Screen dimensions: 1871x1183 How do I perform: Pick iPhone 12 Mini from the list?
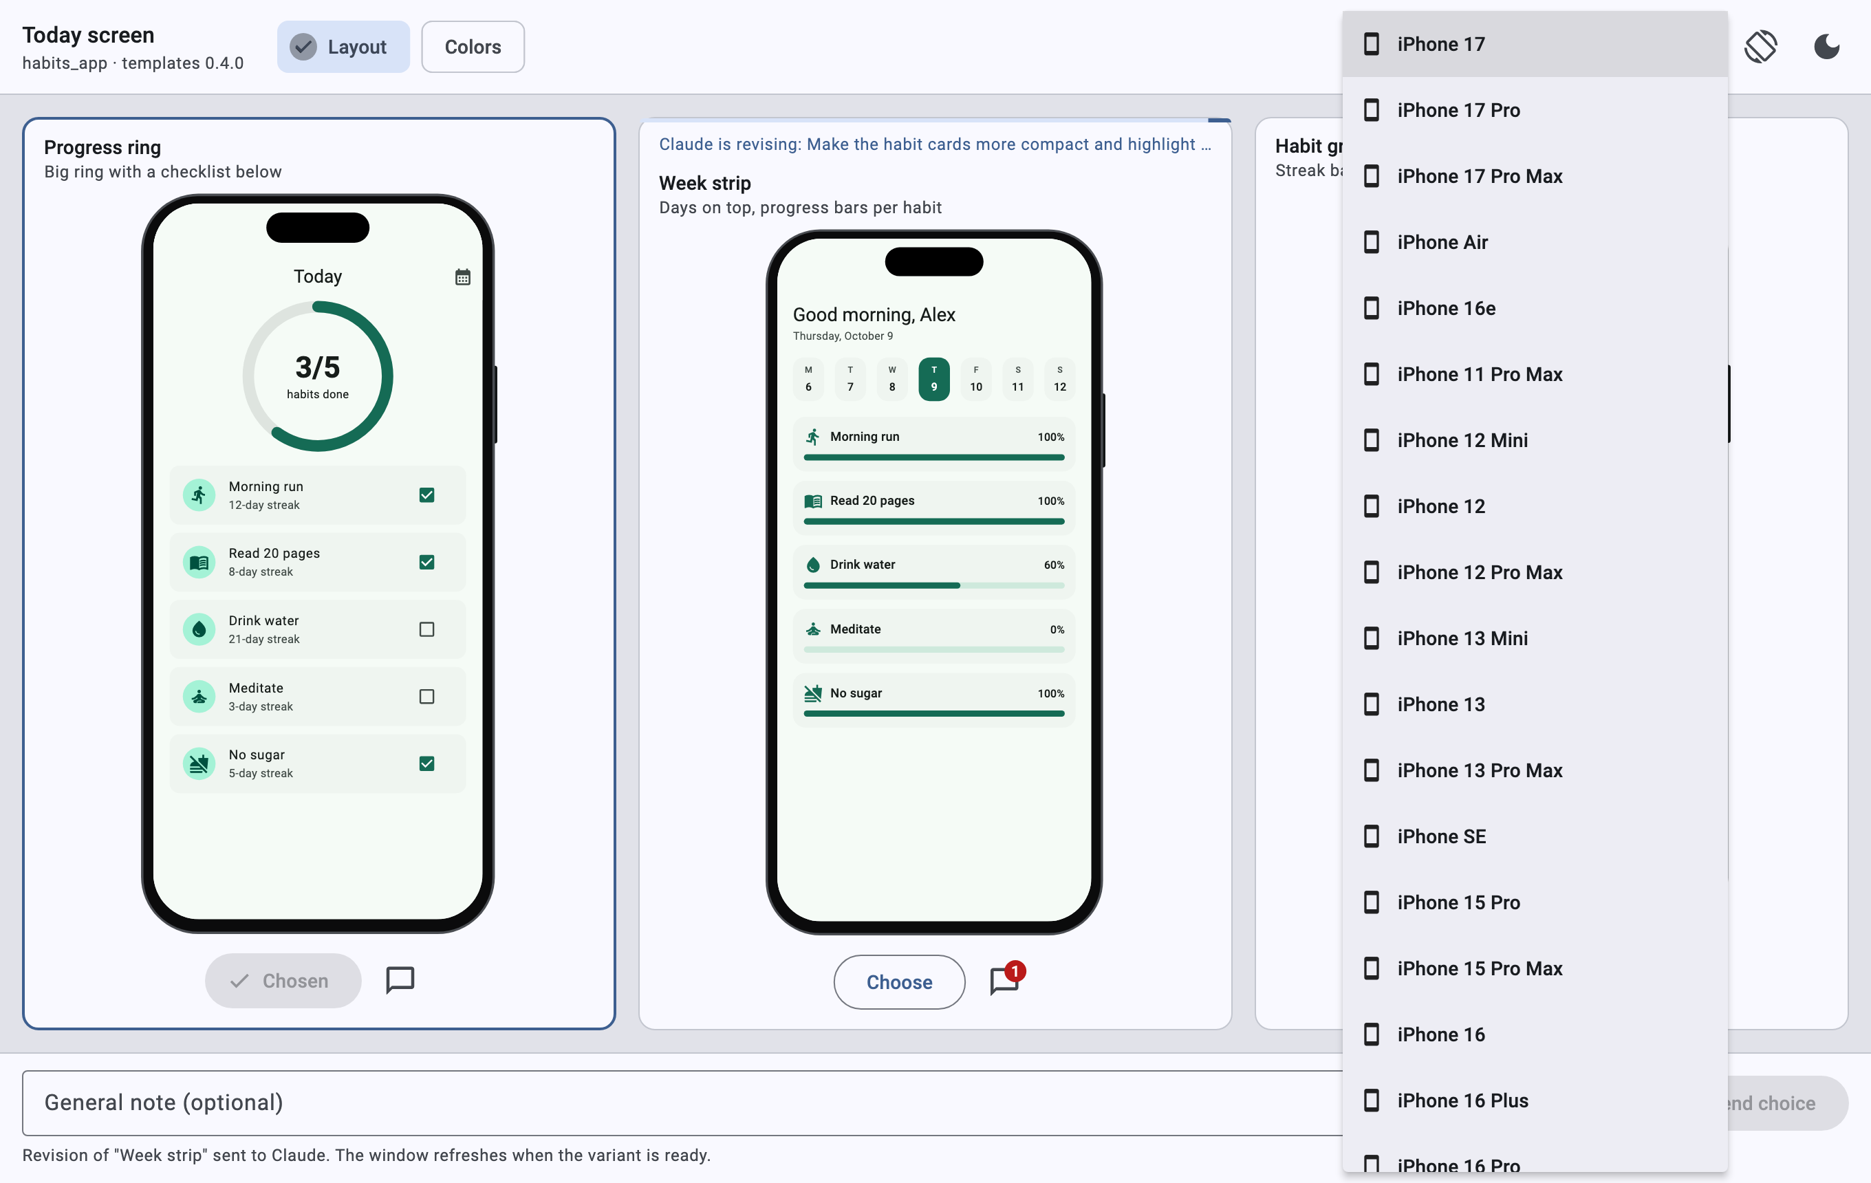1535,440
